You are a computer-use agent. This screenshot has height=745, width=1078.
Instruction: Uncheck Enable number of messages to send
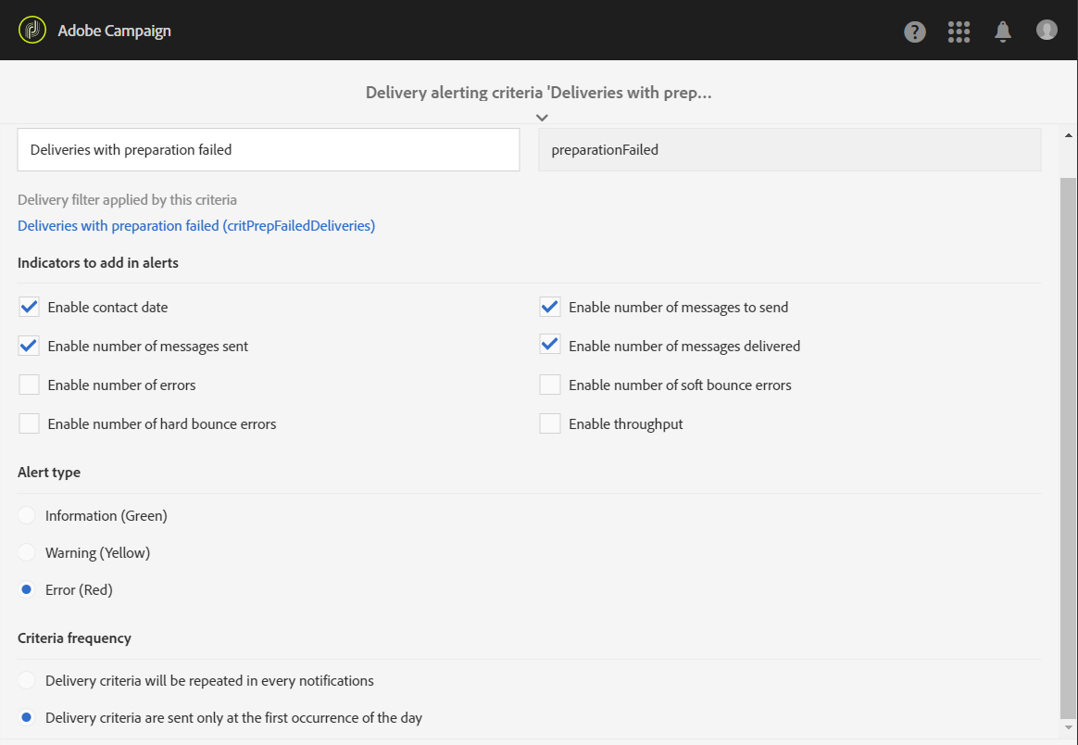point(550,307)
